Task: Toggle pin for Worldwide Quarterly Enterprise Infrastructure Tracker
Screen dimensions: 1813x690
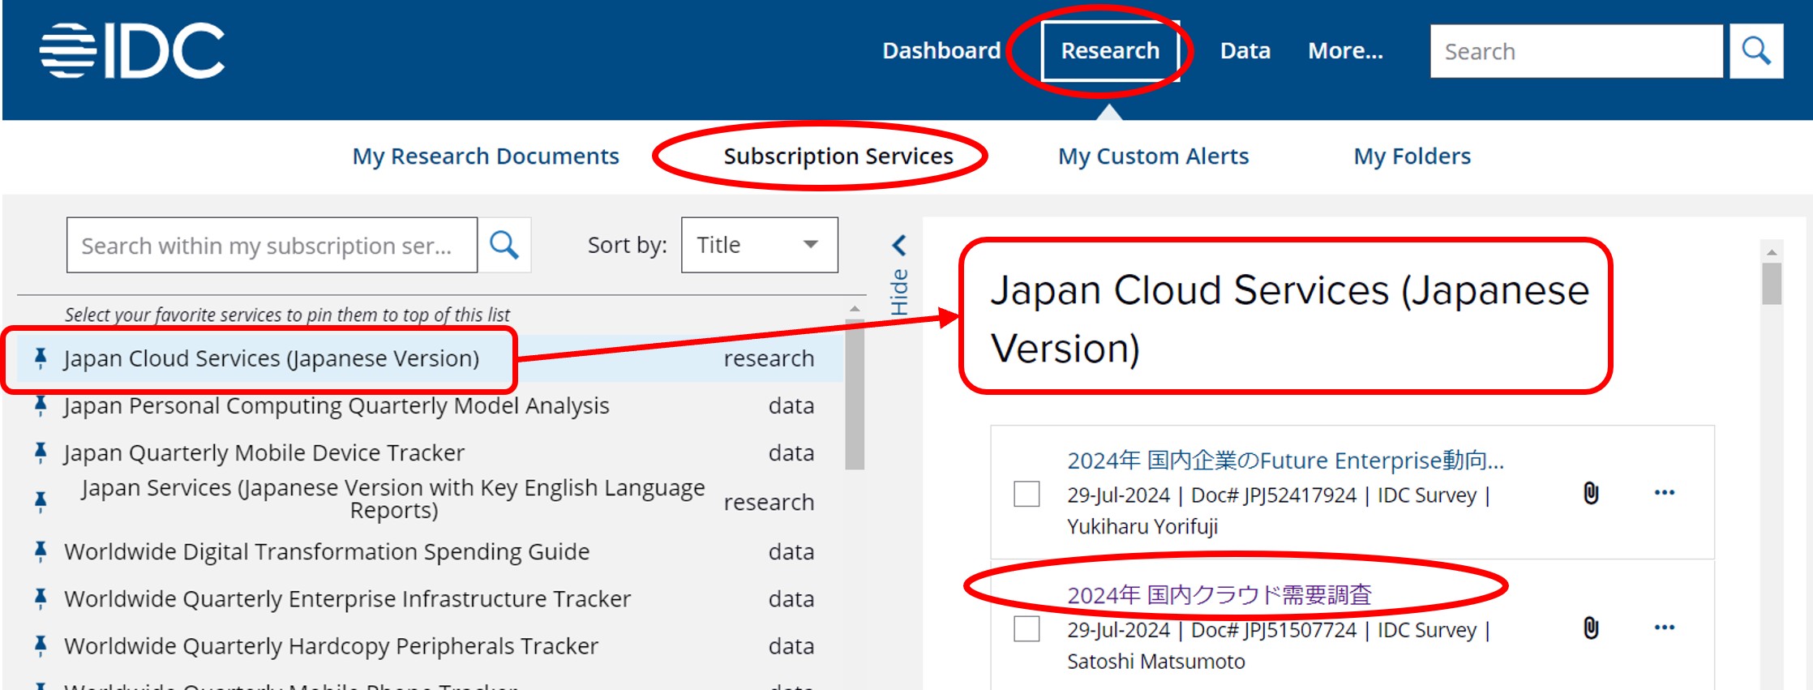Action: click(x=41, y=598)
